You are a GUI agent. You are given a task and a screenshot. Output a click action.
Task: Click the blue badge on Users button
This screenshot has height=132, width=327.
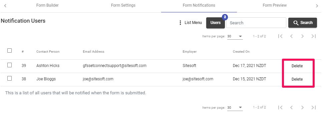[225, 17]
